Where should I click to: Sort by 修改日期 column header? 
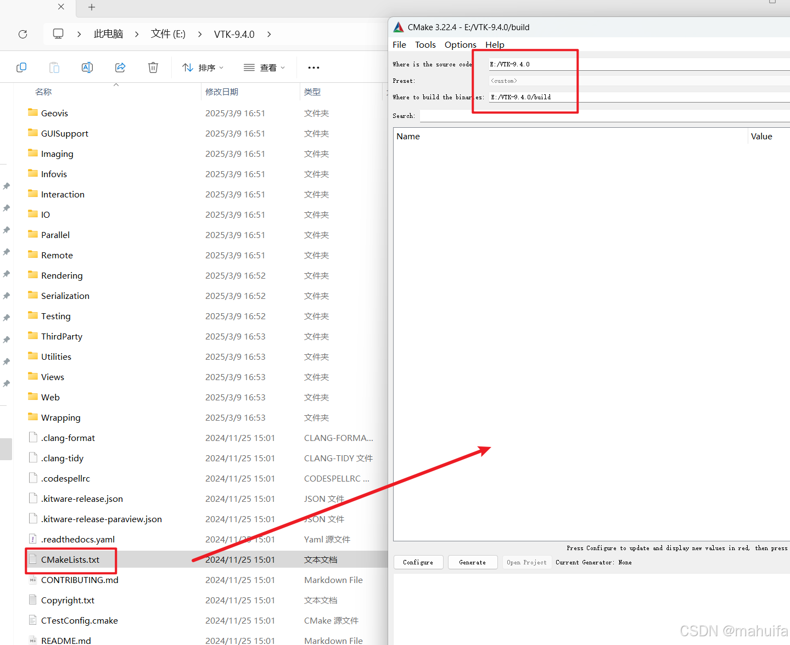point(222,92)
